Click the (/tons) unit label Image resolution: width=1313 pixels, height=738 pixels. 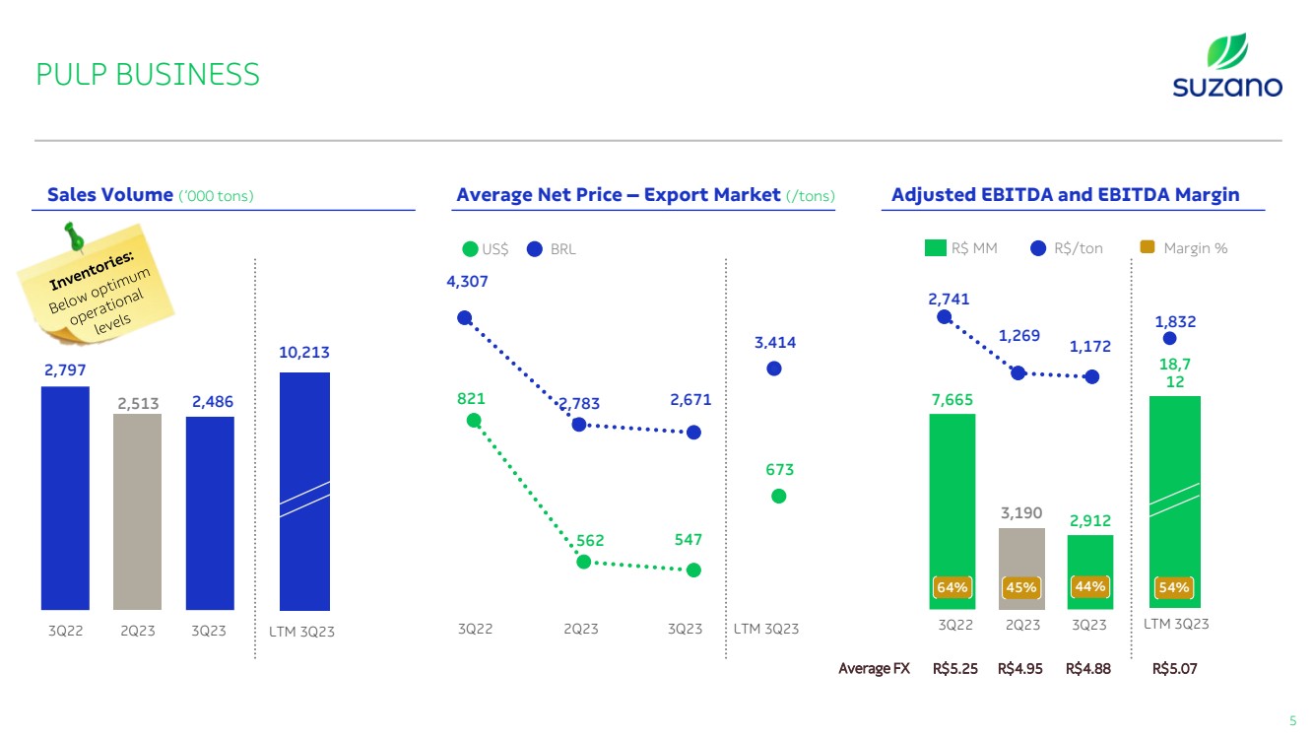(x=810, y=196)
